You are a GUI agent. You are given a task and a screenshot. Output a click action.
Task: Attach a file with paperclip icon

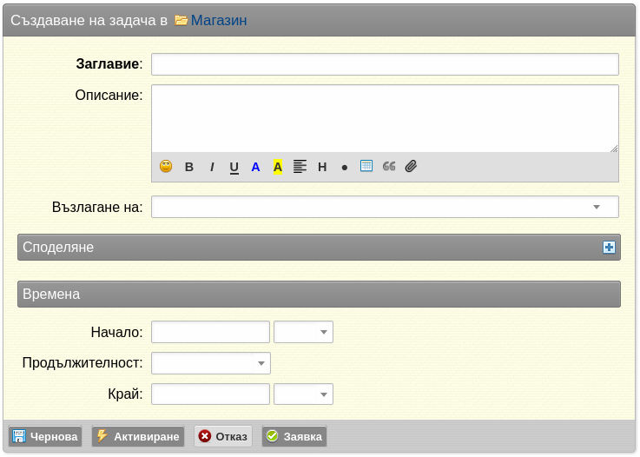point(411,166)
